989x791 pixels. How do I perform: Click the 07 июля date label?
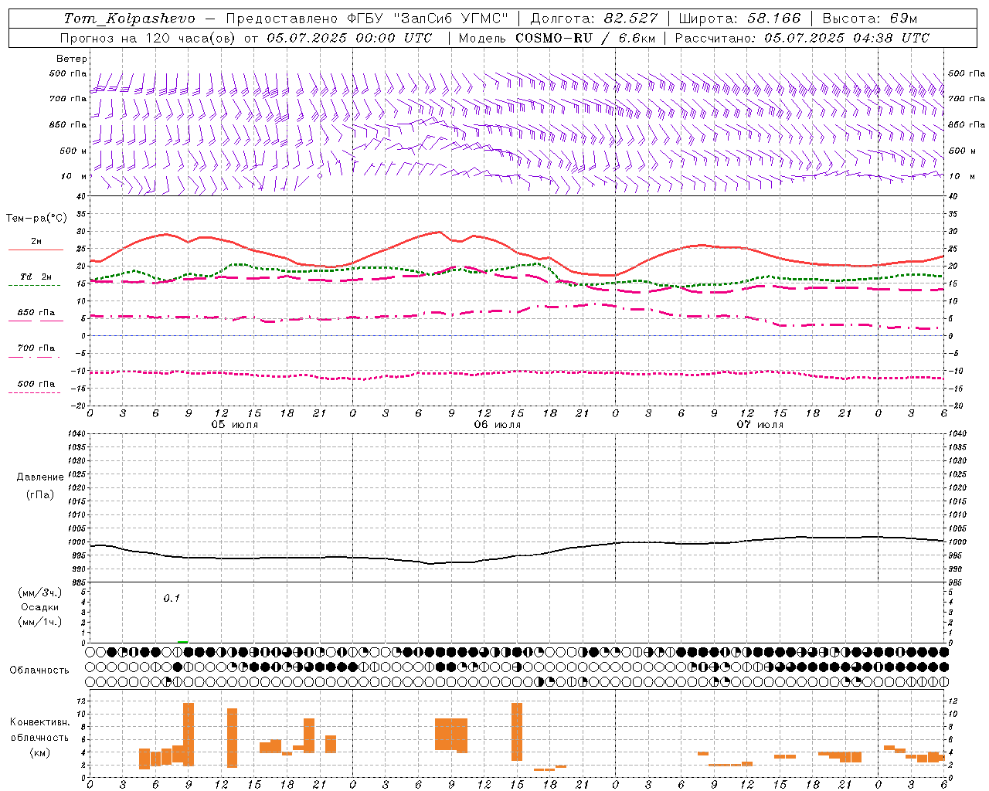760,425
